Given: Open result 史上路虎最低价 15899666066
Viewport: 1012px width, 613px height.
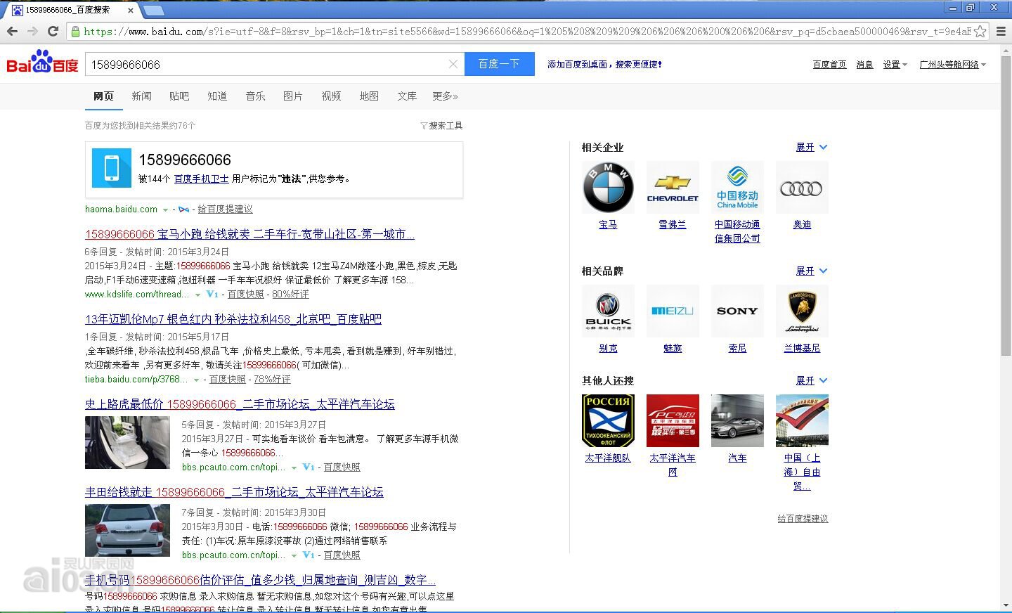Looking at the screenshot, I should (240, 404).
